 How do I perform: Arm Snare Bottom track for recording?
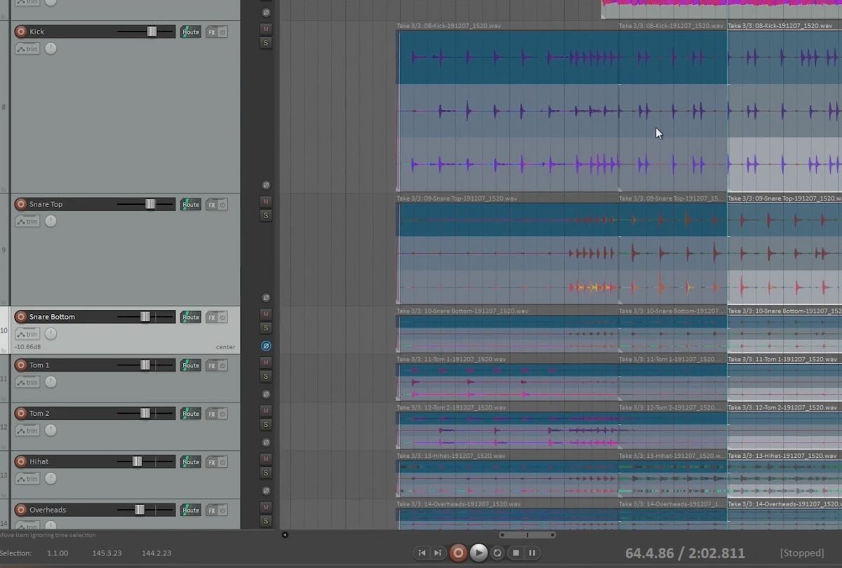[20, 317]
